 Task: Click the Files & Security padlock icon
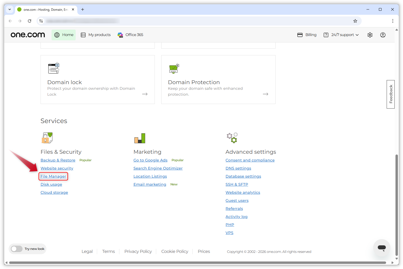[47, 138]
